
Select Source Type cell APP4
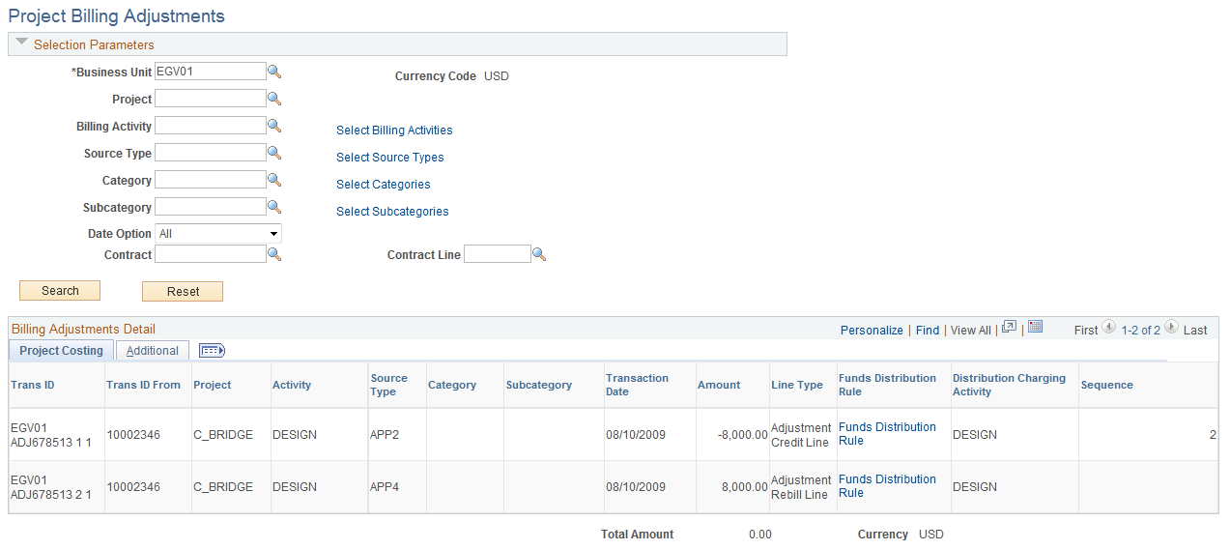pyautogui.click(x=385, y=487)
